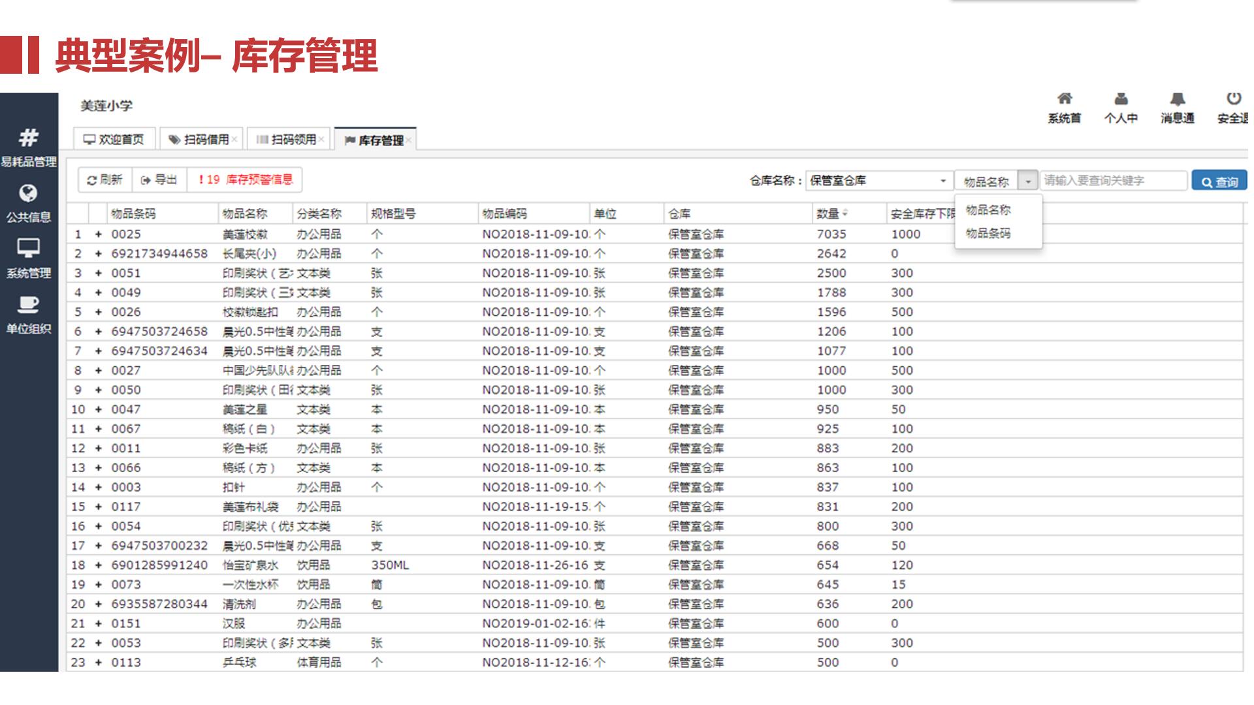Open 消息通 bell icon
This screenshot has height=705, width=1254.
point(1177,99)
